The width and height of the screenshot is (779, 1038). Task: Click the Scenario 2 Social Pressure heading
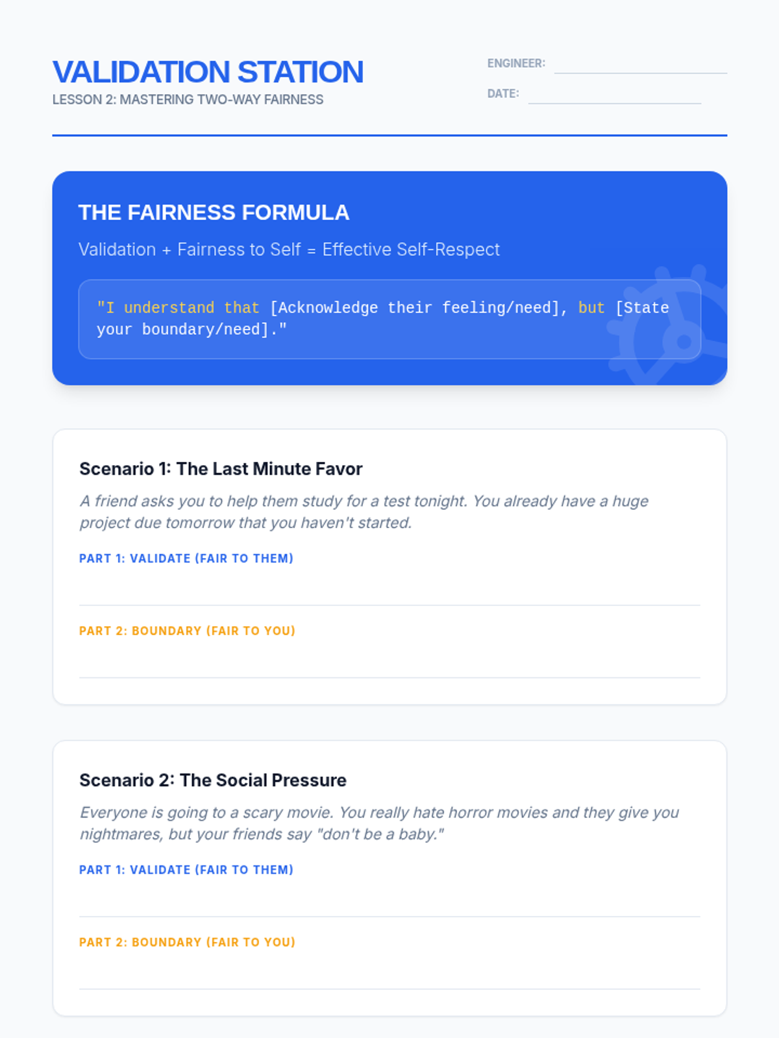point(213,780)
